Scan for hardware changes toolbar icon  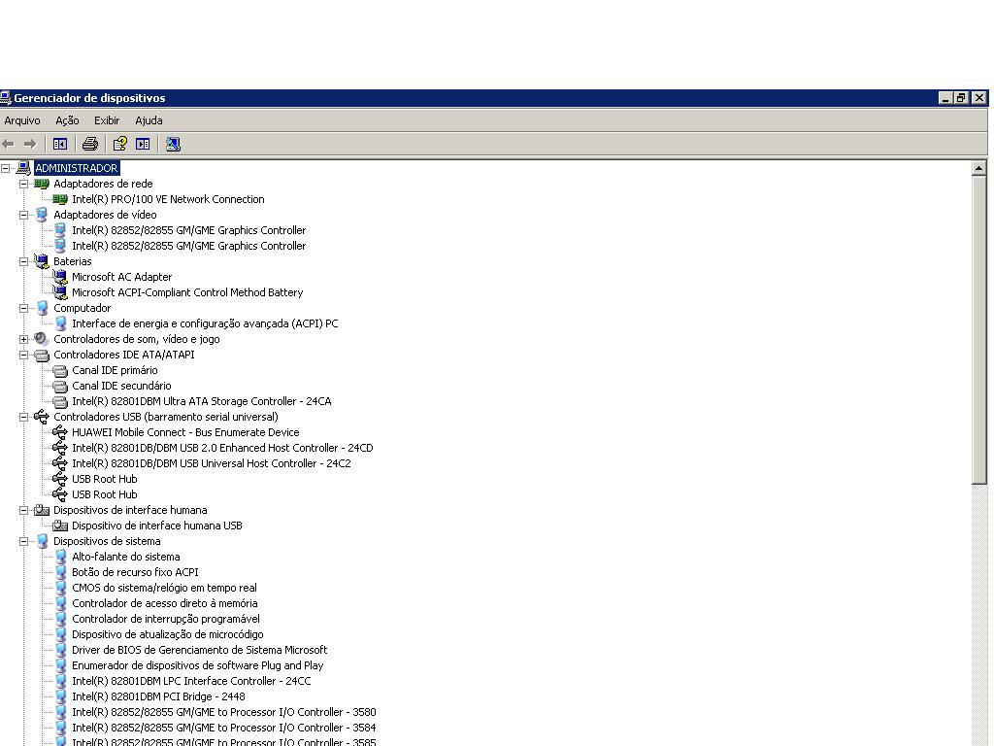[x=173, y=145]
